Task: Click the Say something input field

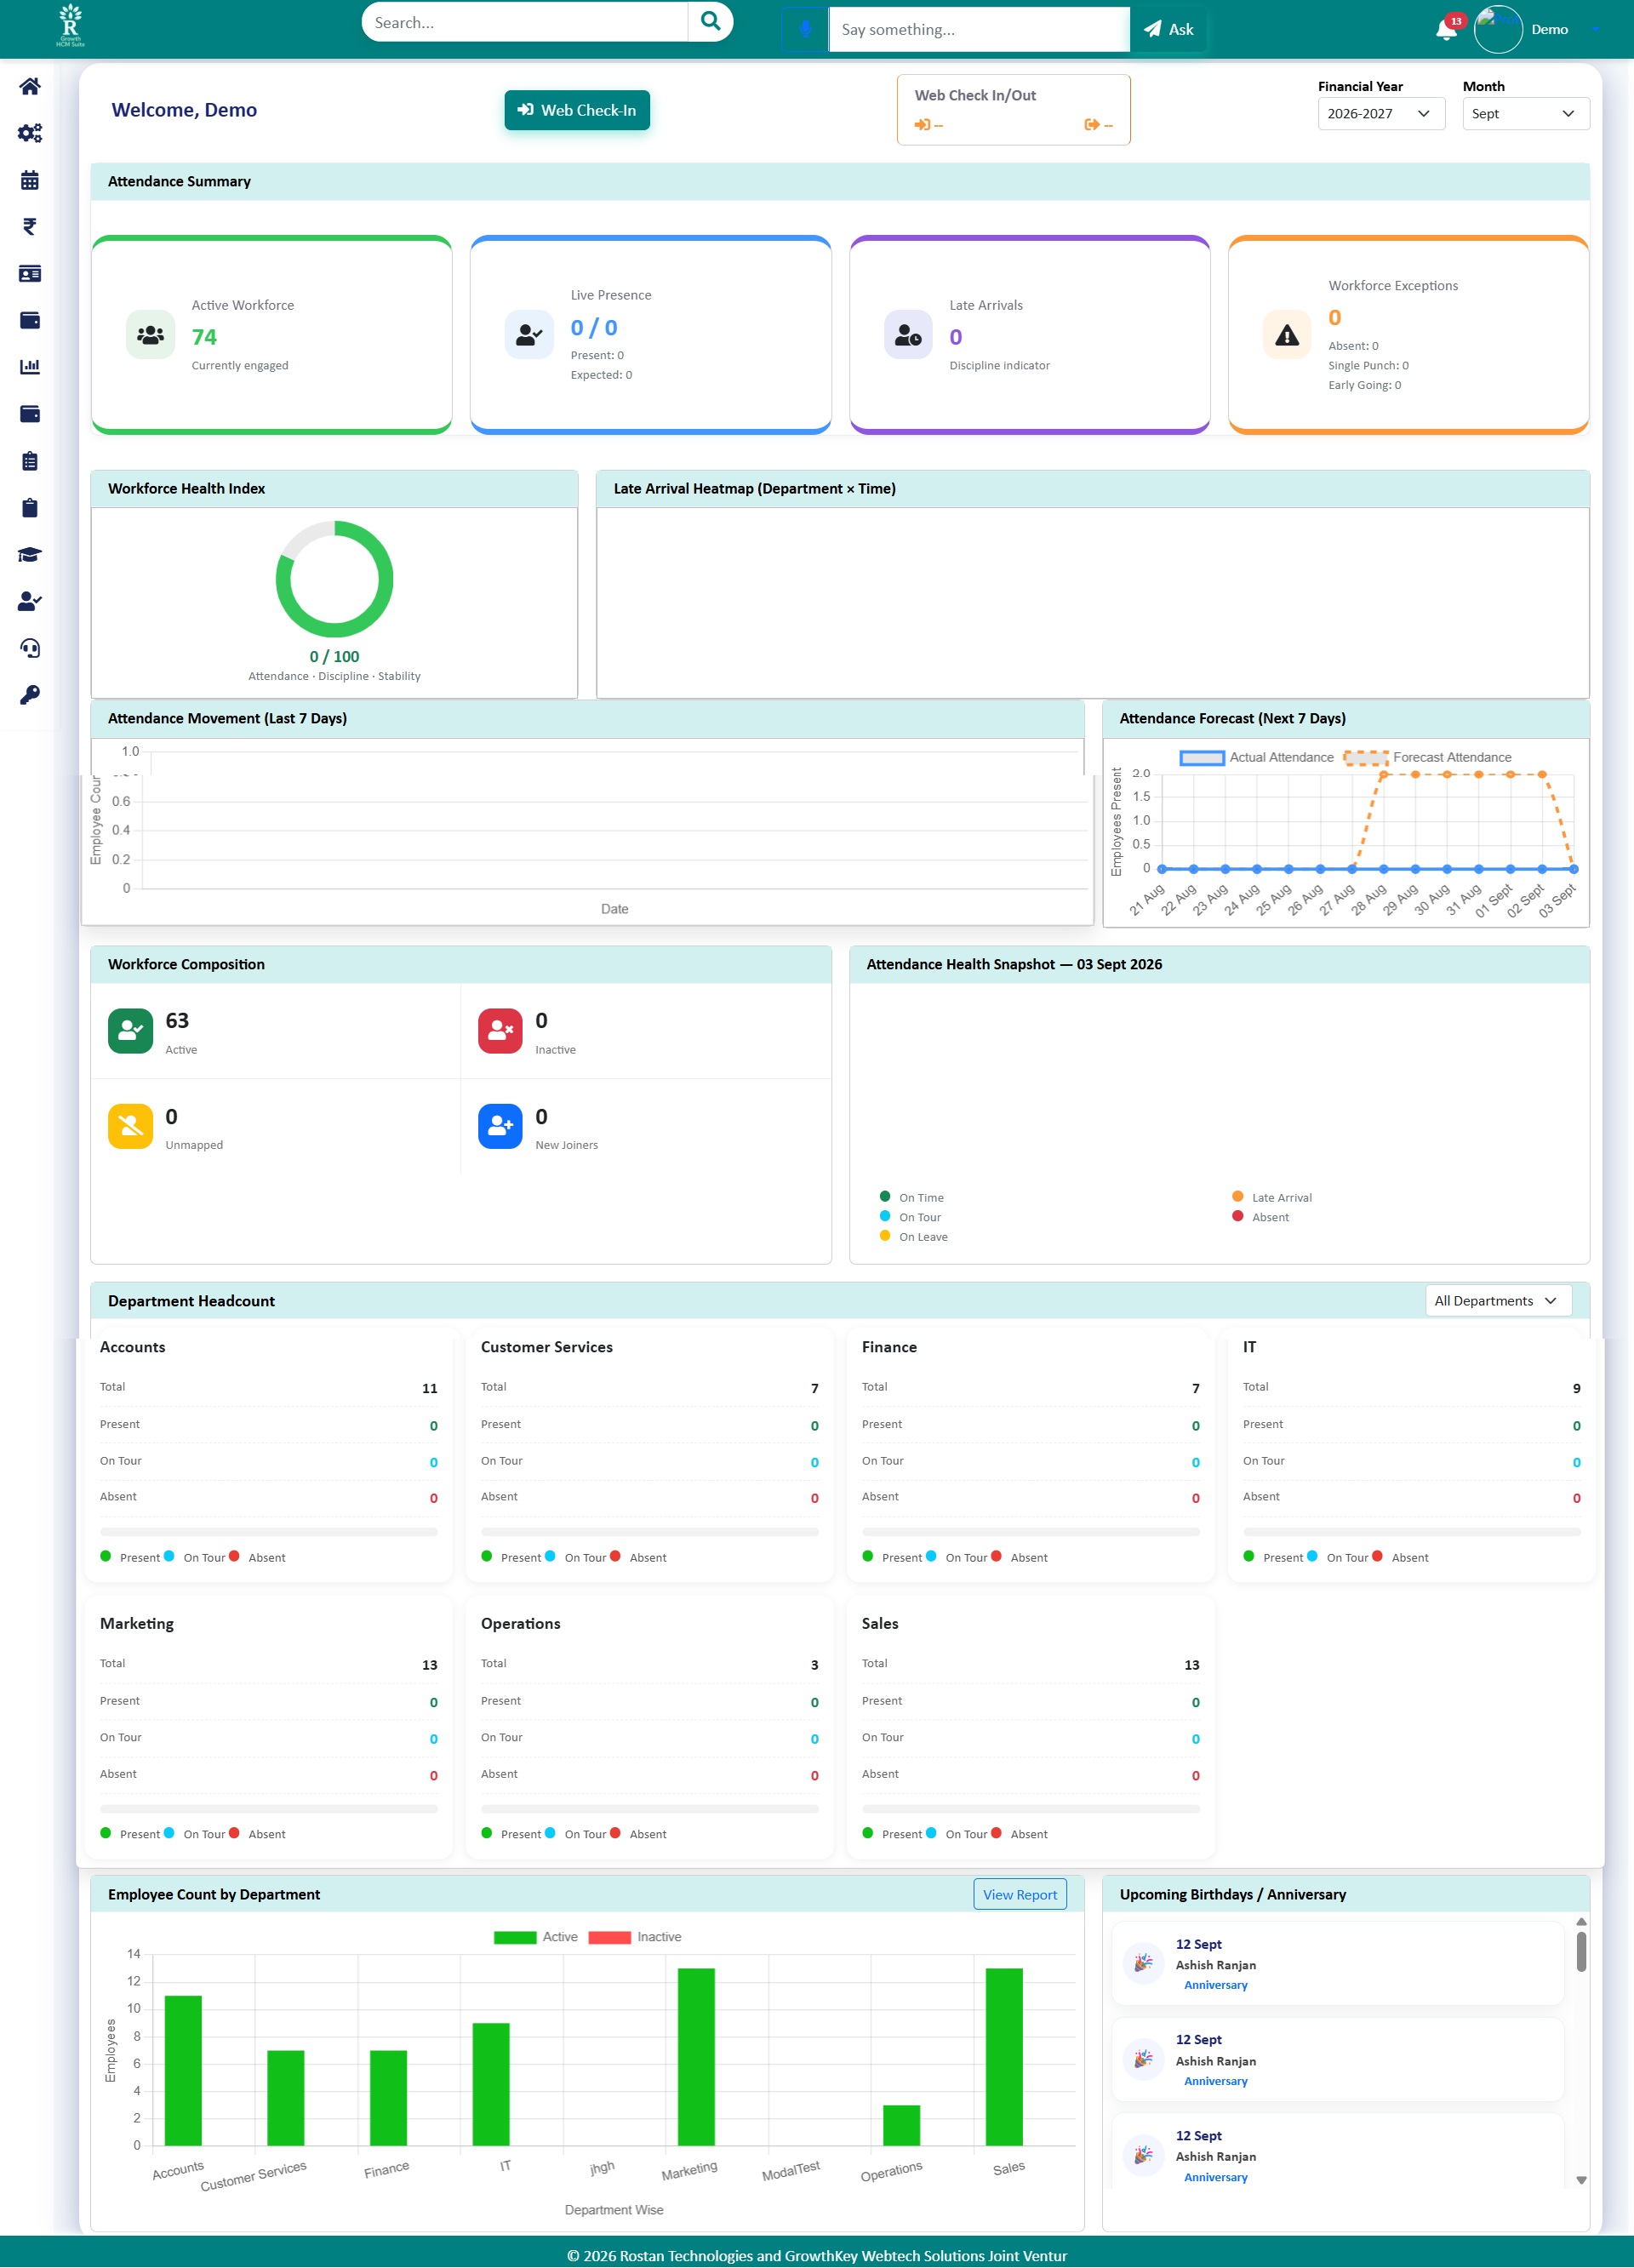Action: tap(979, 30)
